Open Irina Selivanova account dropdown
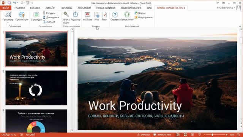Viewport: 243px width, 137px height. 226,8
